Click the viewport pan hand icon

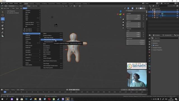coord(123,22)
